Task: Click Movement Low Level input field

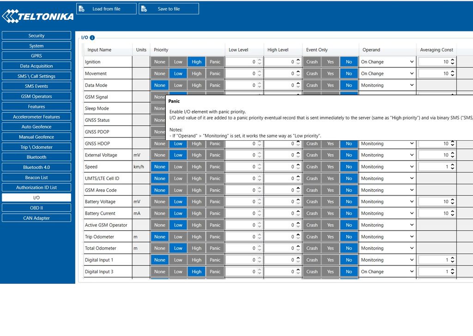Action: click(240, 73)
